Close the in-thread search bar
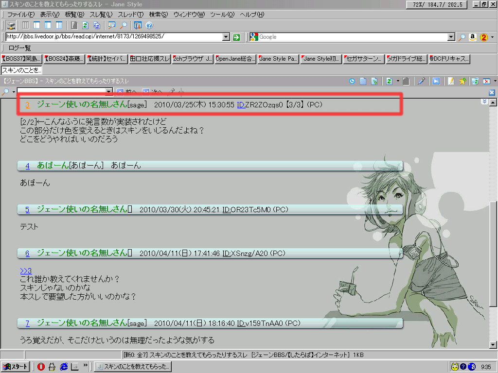Screen dimensions: 498x373 [x=492, y=92]
